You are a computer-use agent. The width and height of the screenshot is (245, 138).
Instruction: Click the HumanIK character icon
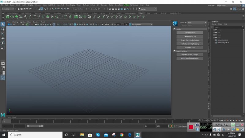coord(175,24)
